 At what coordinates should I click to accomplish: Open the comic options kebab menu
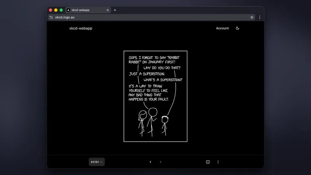point(218,162)
